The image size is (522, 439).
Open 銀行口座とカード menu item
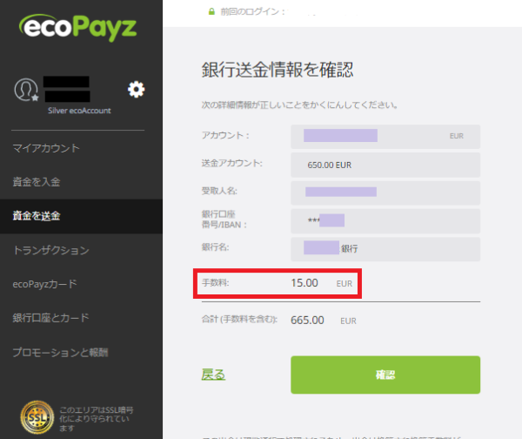click(51, 318)
